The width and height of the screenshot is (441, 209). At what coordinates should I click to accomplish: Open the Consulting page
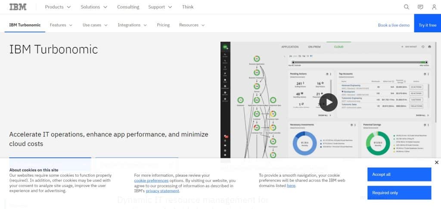tap(128, 7)
